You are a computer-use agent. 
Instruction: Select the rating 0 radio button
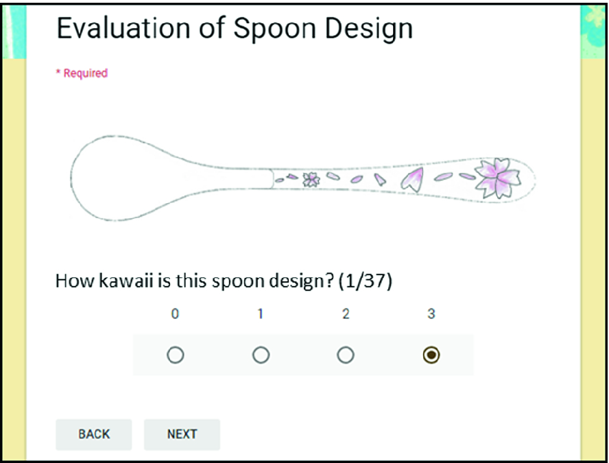(x=175, y=355)
